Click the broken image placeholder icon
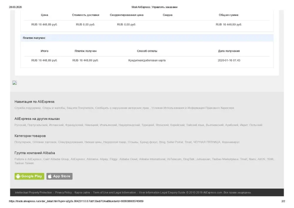Screen dimensions: 294x208 15,83
